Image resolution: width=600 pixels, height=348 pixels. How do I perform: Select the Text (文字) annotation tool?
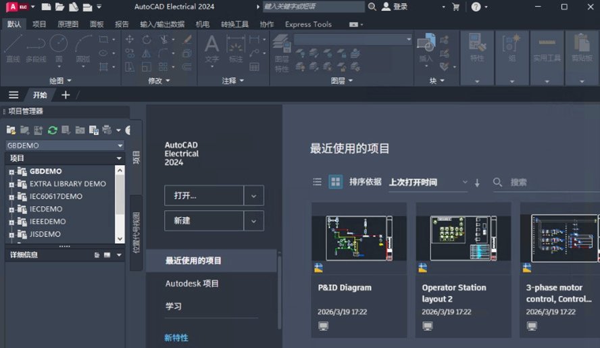(x=211, y=50)
